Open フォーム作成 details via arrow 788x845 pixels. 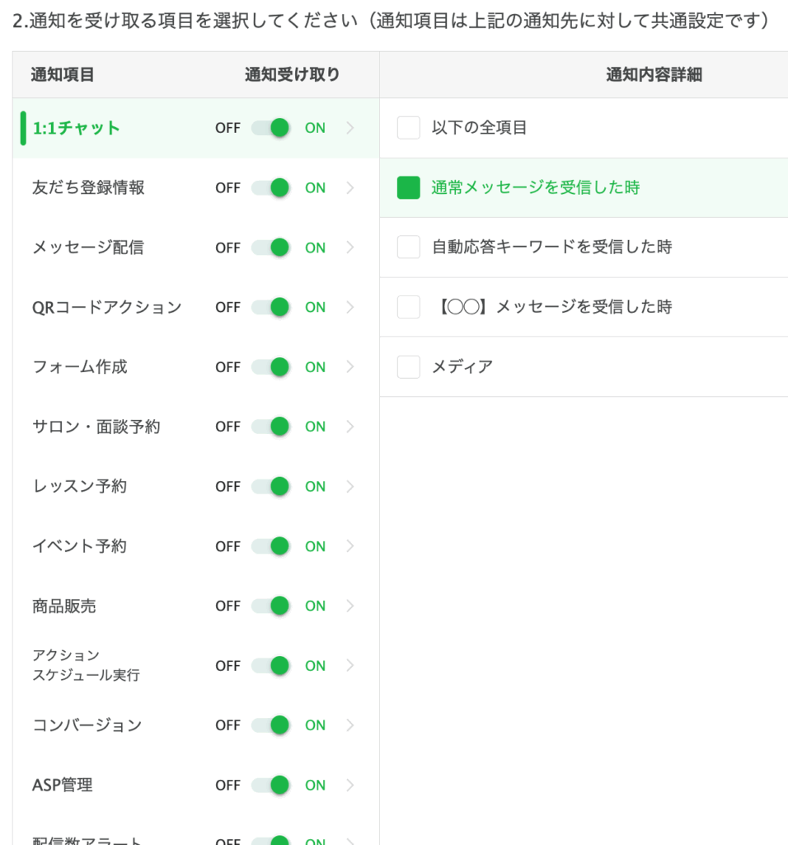pyautogui.click(x=350, y=367)
